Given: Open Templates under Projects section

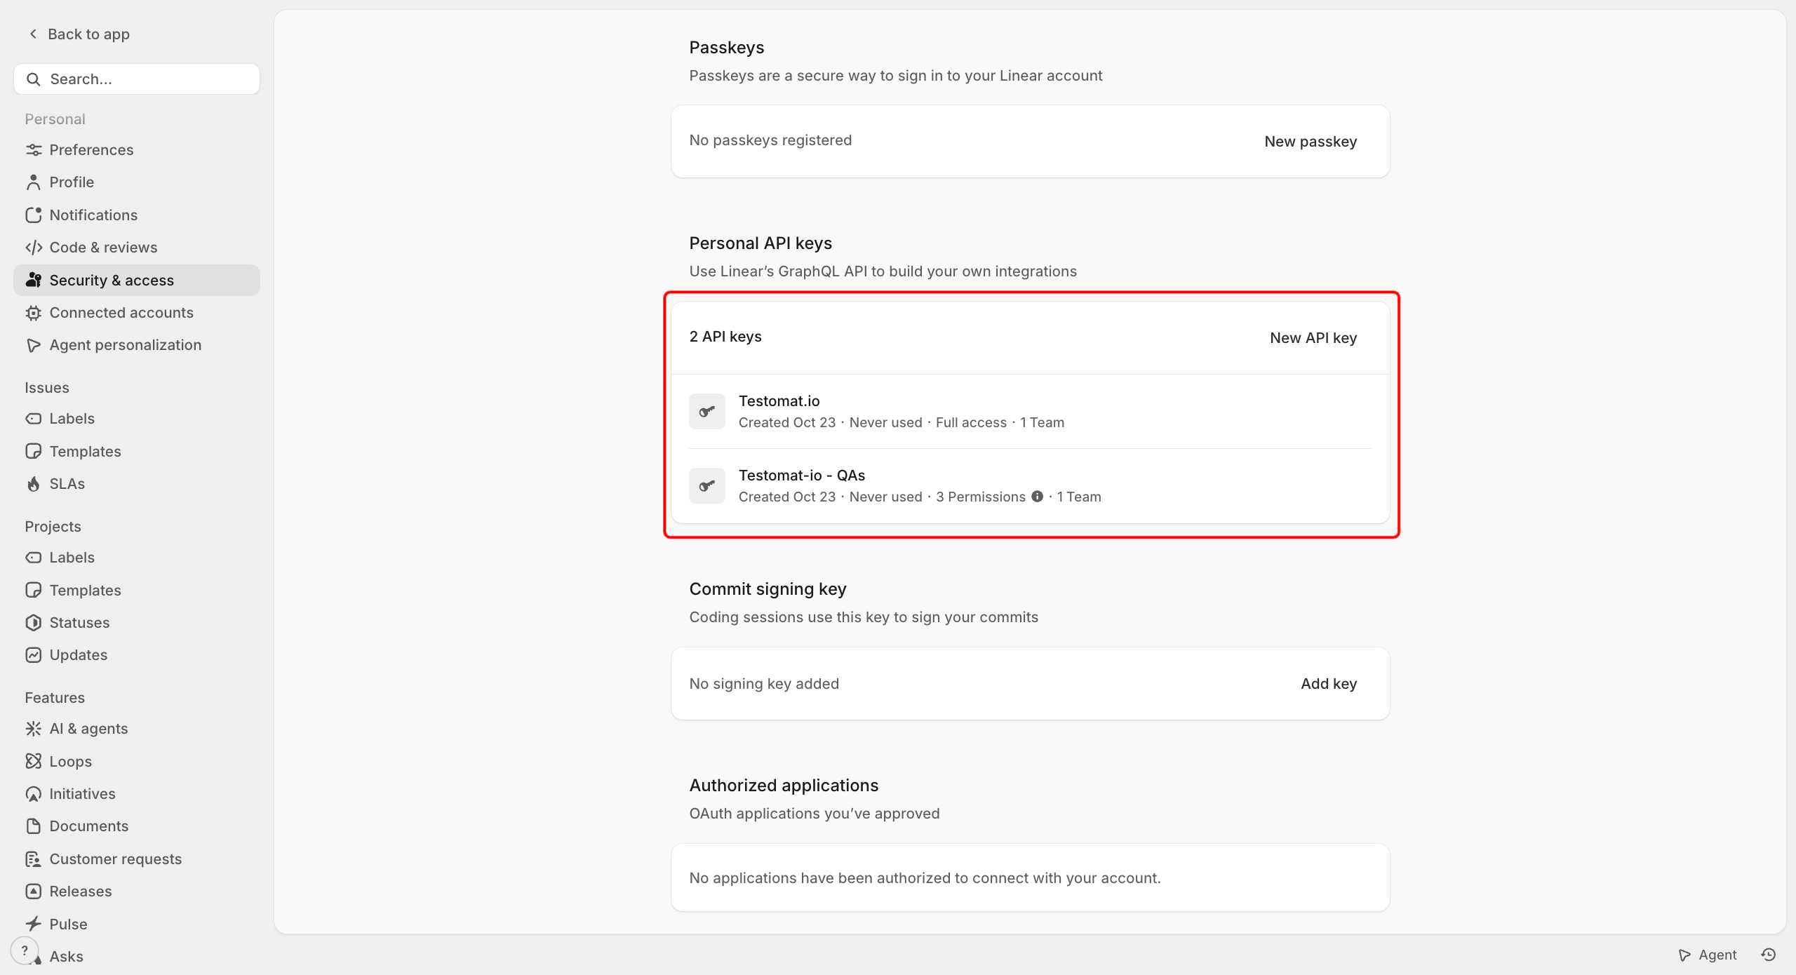Looking at the screenshot, I should (x=137, y=590).
